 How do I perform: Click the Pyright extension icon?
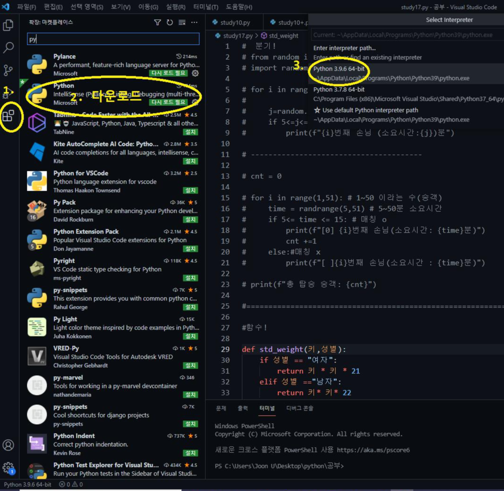pyautogui.click(x=37, y=269)
